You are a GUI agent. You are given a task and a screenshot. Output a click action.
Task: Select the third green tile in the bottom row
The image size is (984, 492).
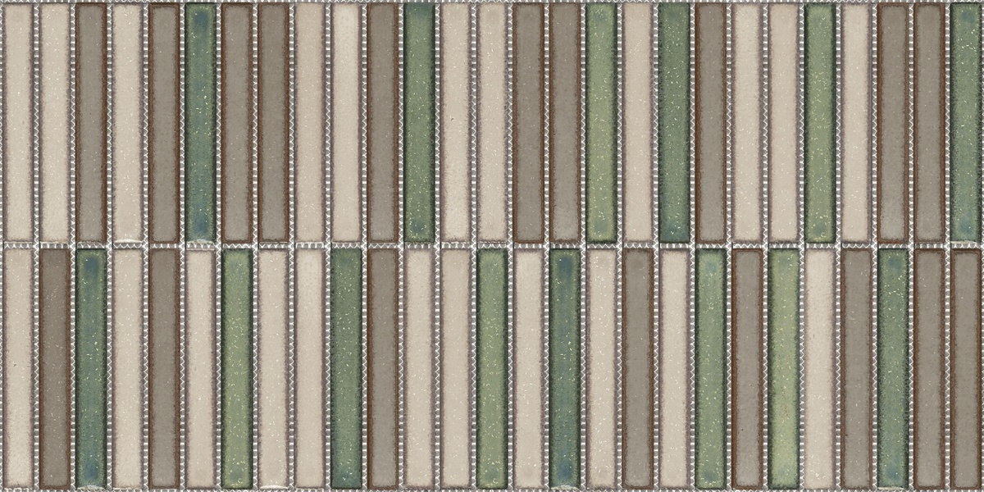[346, 367]
